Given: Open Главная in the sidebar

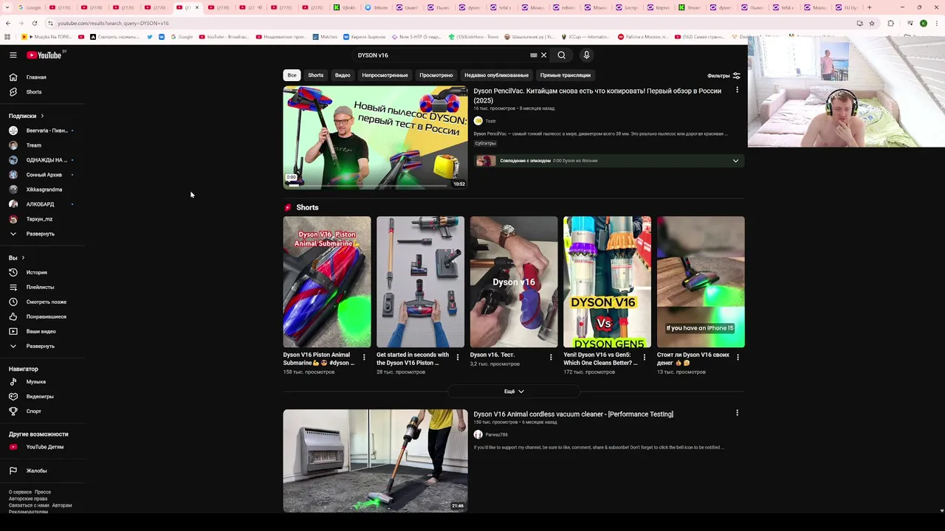Looking at the screenshot, I should [x=36, y=77].
